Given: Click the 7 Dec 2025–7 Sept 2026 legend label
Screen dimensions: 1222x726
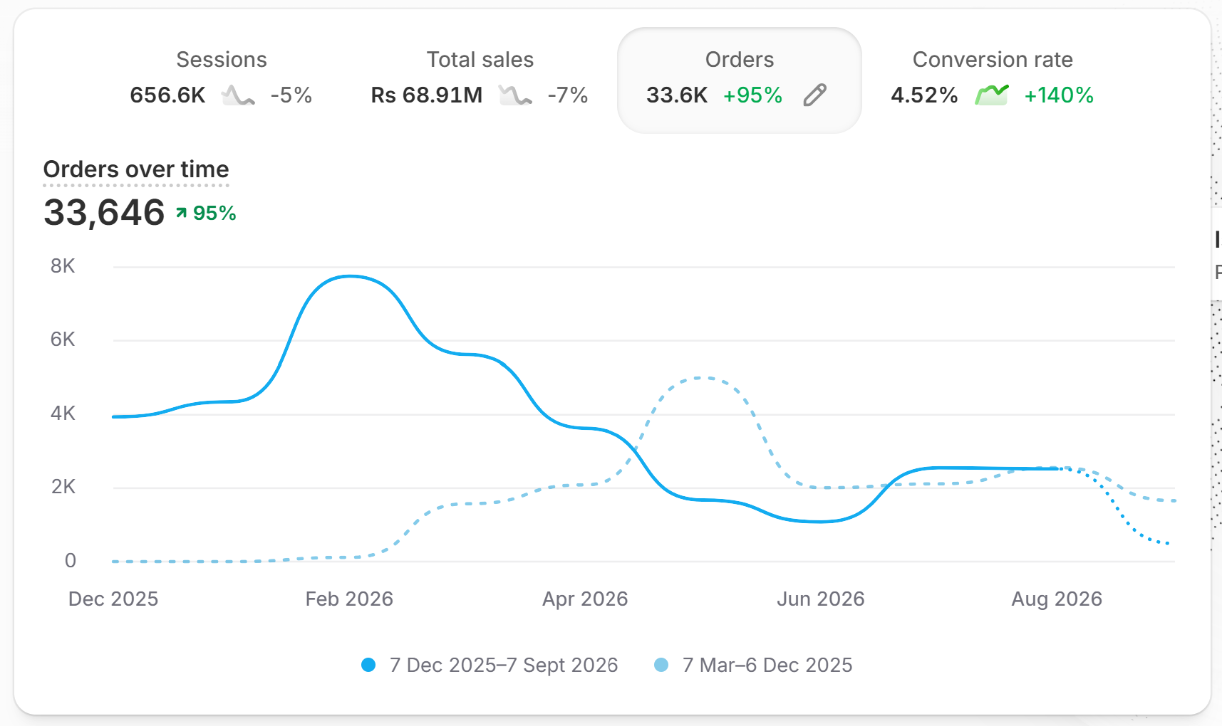Looking at the screenshot, I should 504,665.
